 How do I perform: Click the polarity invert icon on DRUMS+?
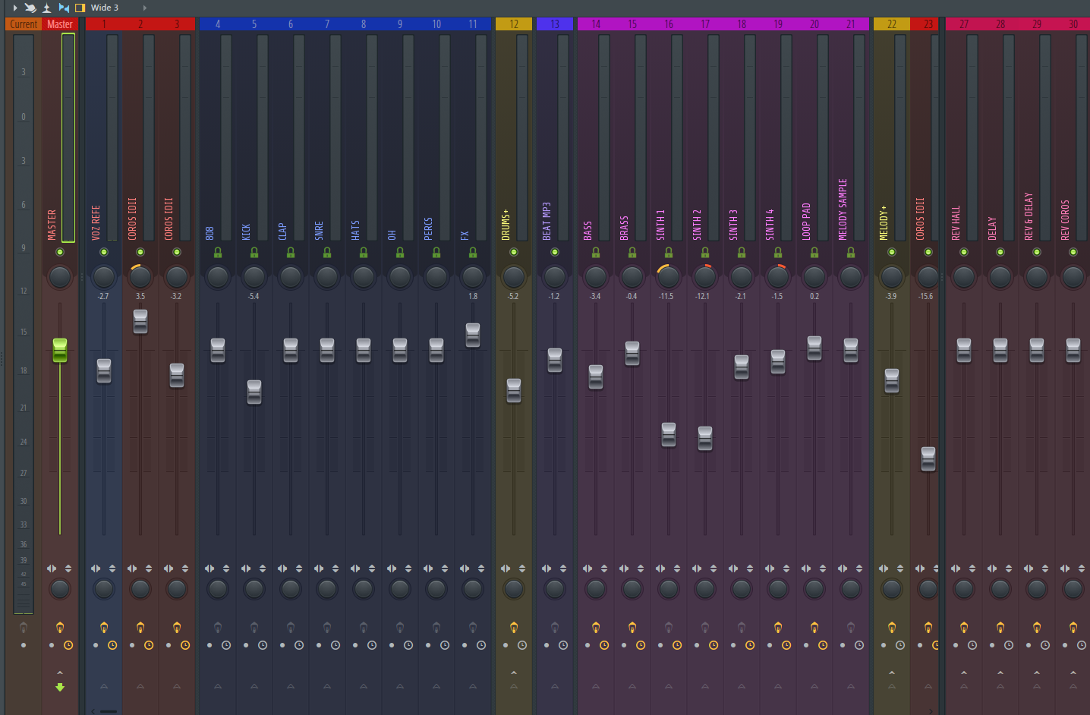pos(522,569)
